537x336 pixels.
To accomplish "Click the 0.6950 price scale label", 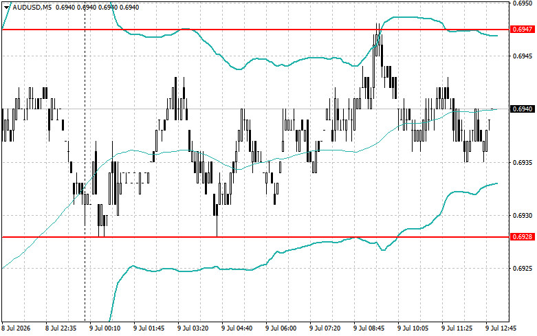I will point(523,3).
